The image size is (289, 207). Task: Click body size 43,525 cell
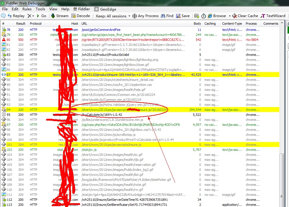tap(196, 75)
